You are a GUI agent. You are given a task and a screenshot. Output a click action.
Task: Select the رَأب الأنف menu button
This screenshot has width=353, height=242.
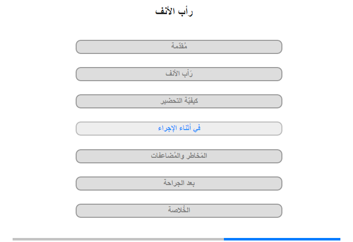179,74
